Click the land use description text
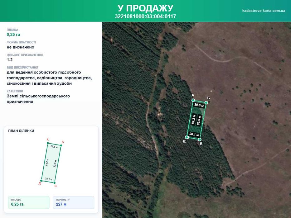 [x=49, y=78]
